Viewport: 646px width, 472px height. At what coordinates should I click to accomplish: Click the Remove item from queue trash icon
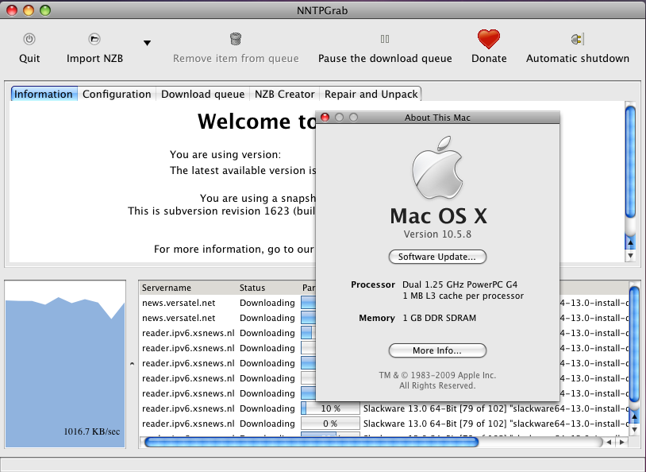pyautogui.click(x=236, y=39)
